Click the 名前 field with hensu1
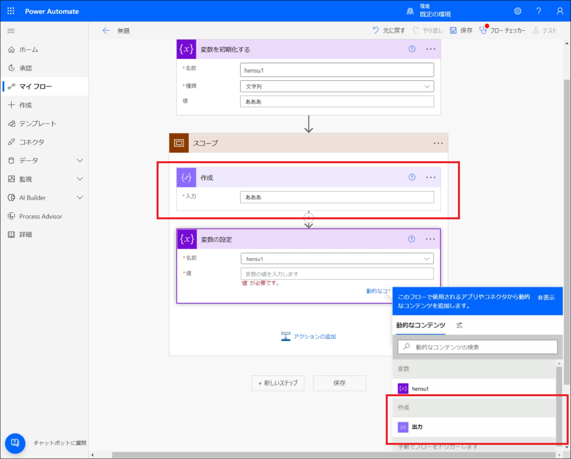The image size is (571, 459). (337, 70)
